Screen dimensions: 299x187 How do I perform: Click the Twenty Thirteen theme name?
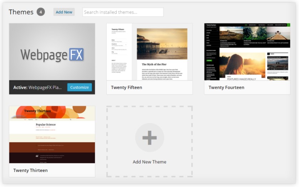(x=31, y=170)
